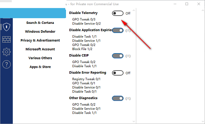
Task: Toggle the Other Diagnostics switch
Action: coord(118,98)
